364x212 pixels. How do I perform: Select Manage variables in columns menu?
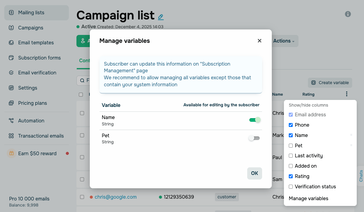tap(308, 199)
